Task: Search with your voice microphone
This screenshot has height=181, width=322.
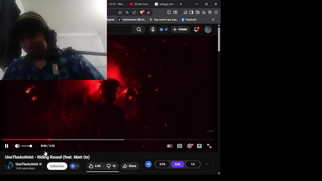Action: 153,29
